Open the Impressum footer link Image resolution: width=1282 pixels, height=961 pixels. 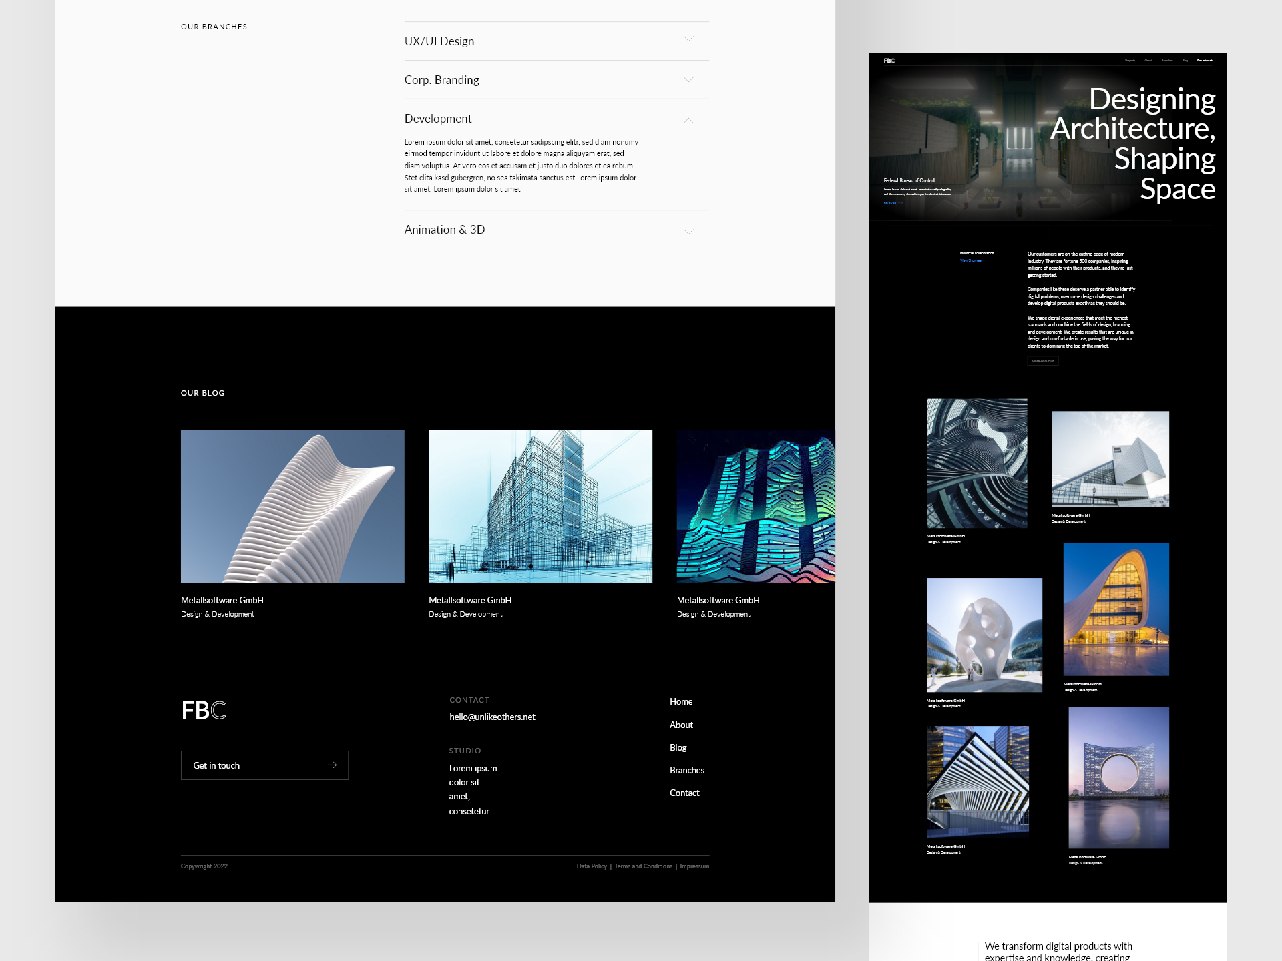pos(694,866)
